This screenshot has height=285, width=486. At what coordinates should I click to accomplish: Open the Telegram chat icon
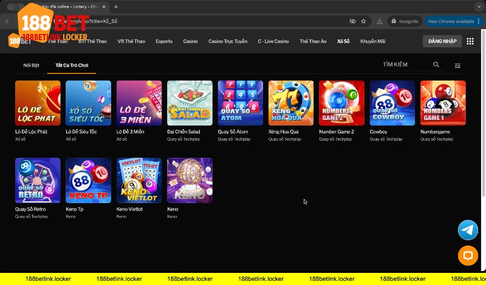click(x=468, y=230)
